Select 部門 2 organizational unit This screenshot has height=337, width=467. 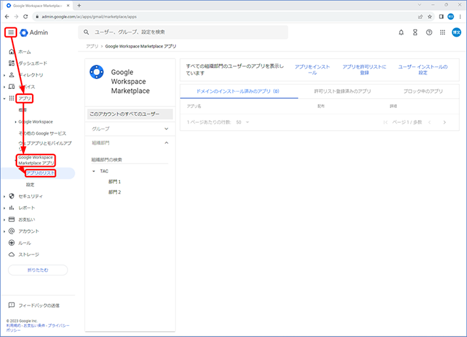115,192
